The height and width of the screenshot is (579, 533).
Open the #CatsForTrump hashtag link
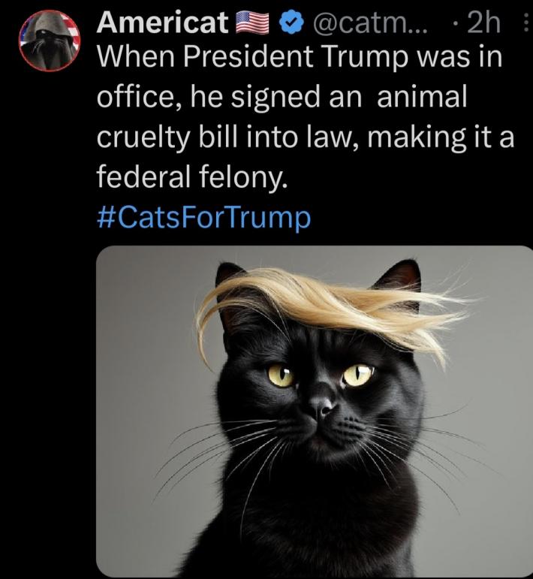pos(203,218)
